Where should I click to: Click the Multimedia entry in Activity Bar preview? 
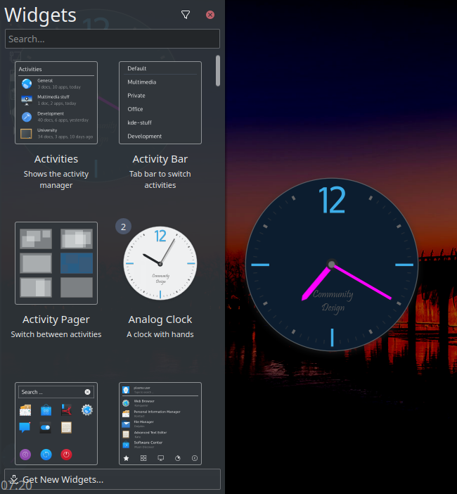pos(142,82)
